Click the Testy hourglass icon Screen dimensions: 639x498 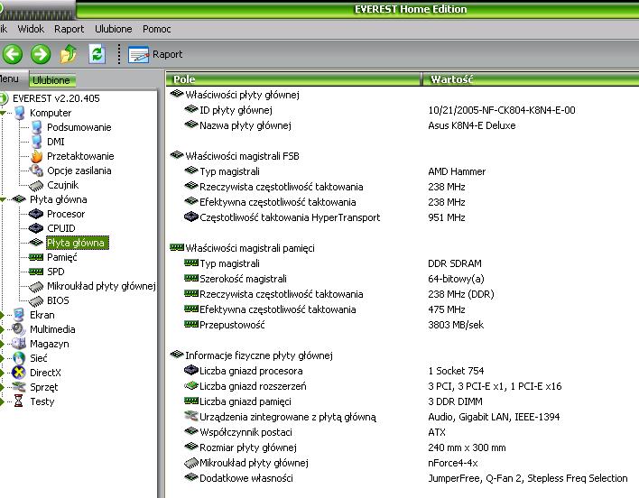(x=19, y=401)
